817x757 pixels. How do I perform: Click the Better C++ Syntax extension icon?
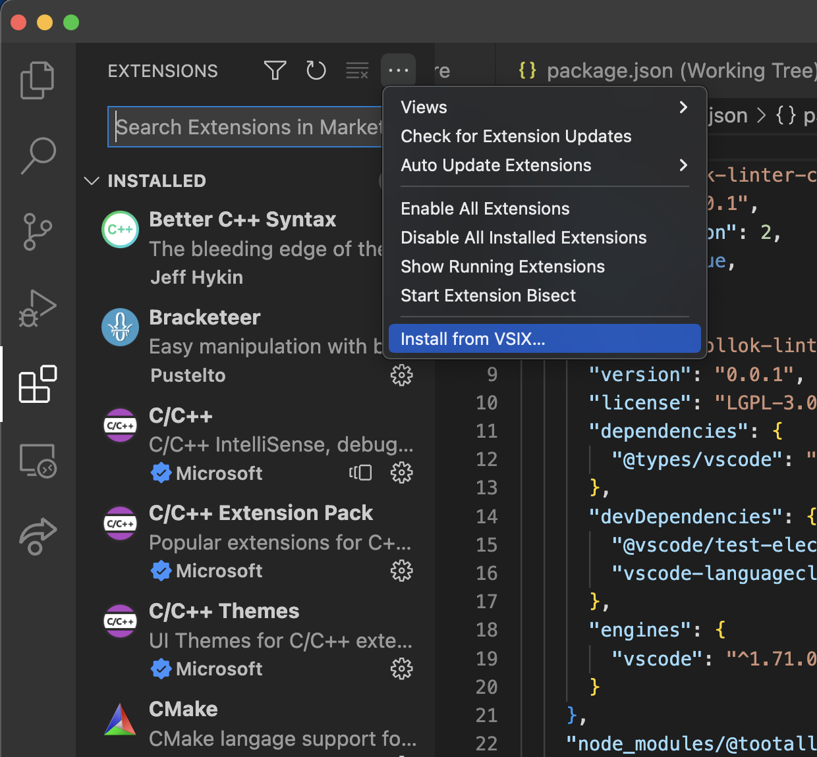(121, 230)
